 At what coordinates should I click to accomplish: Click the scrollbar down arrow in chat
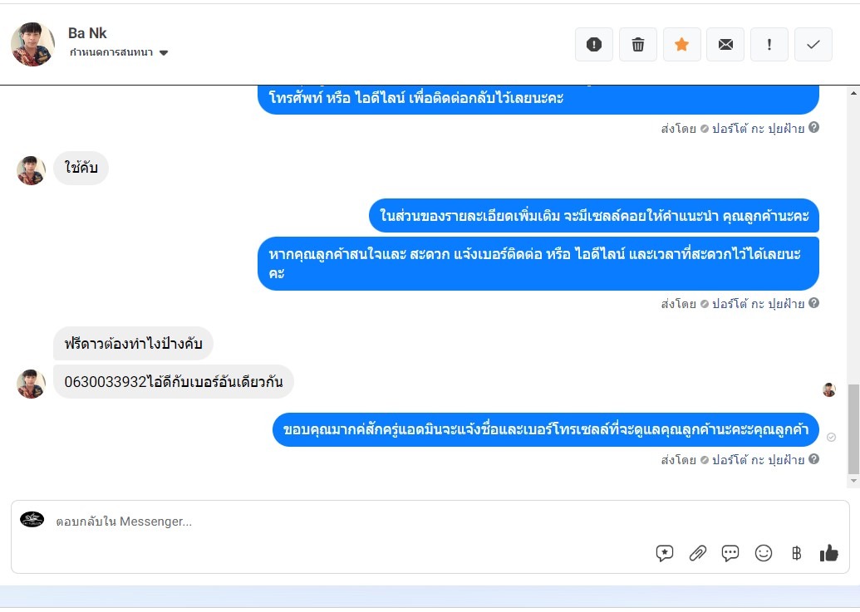click(x=853, y=481)
